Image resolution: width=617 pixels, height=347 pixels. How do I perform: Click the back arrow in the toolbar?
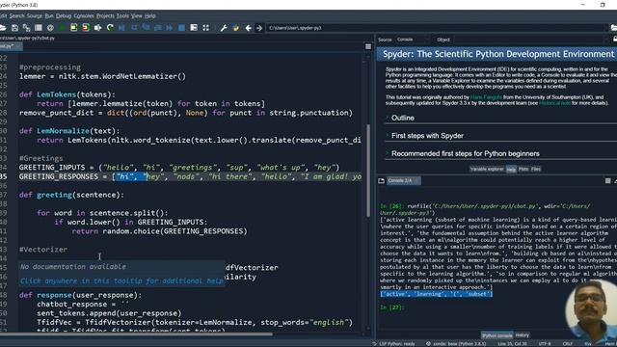click(248, 28)
